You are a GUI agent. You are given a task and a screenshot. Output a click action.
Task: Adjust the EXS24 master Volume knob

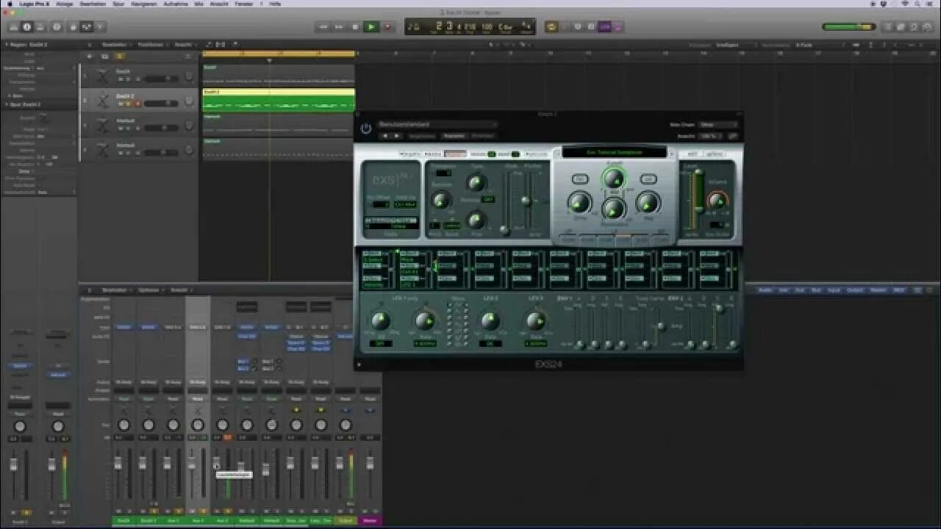717,201
